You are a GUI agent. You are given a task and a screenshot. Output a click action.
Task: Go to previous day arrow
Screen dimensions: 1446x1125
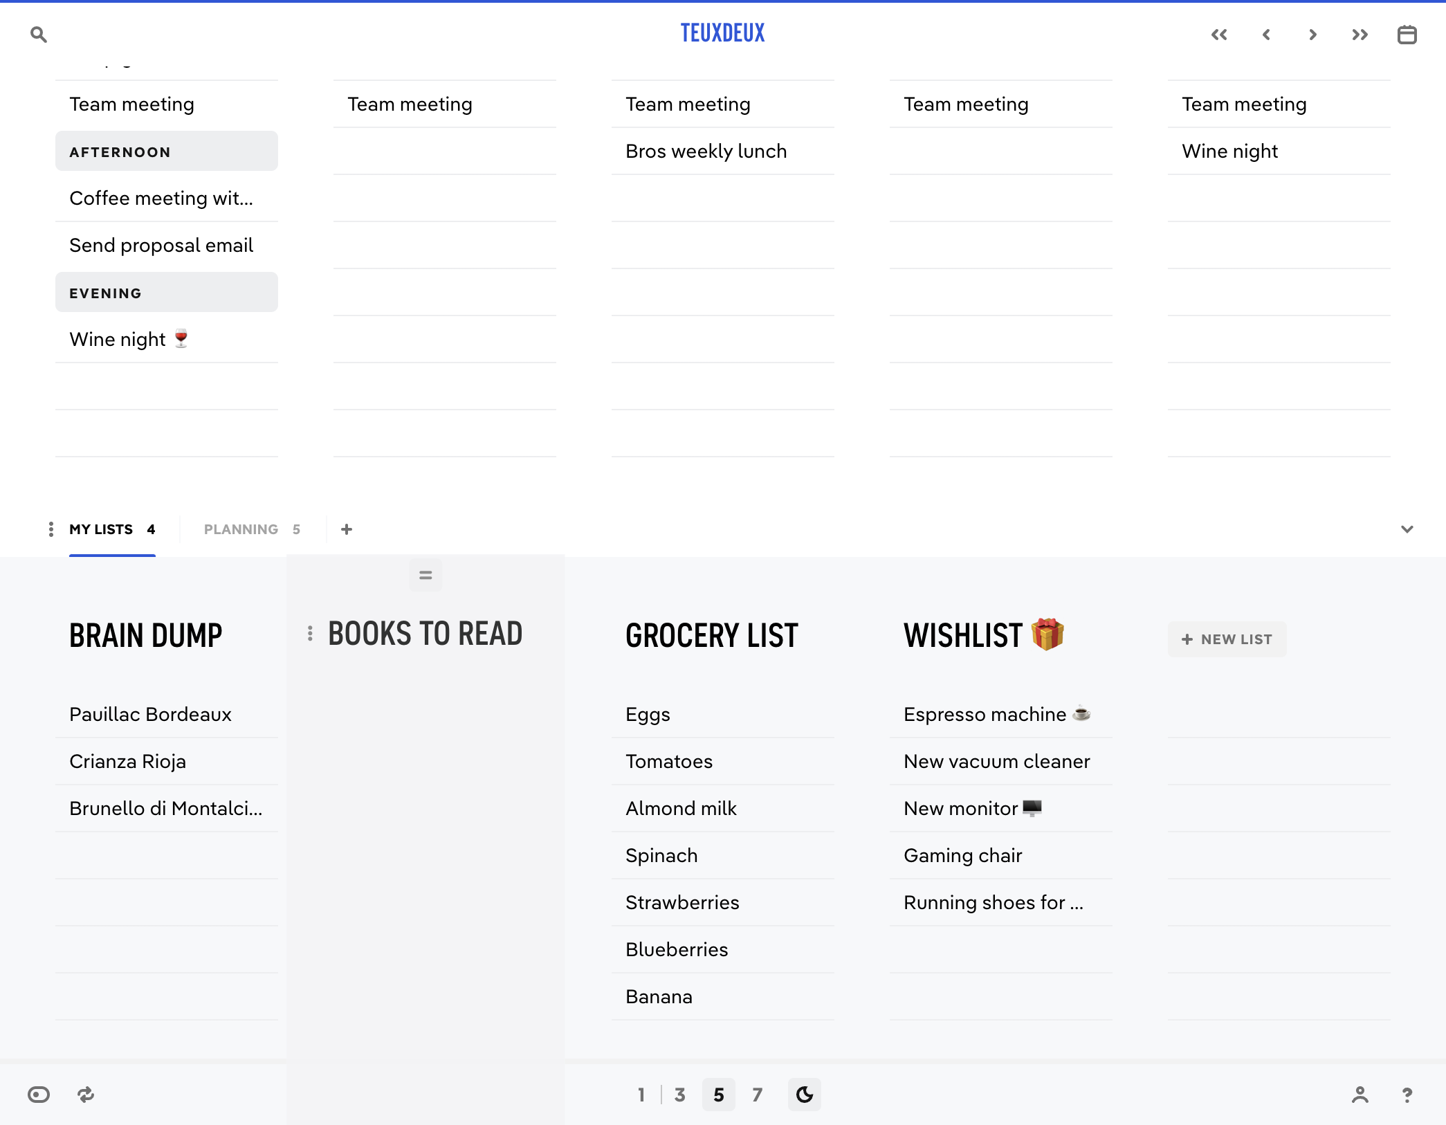[x=1266, y=35]
